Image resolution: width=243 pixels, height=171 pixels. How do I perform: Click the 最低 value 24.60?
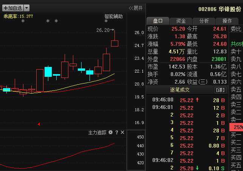(x=220, y=44)
